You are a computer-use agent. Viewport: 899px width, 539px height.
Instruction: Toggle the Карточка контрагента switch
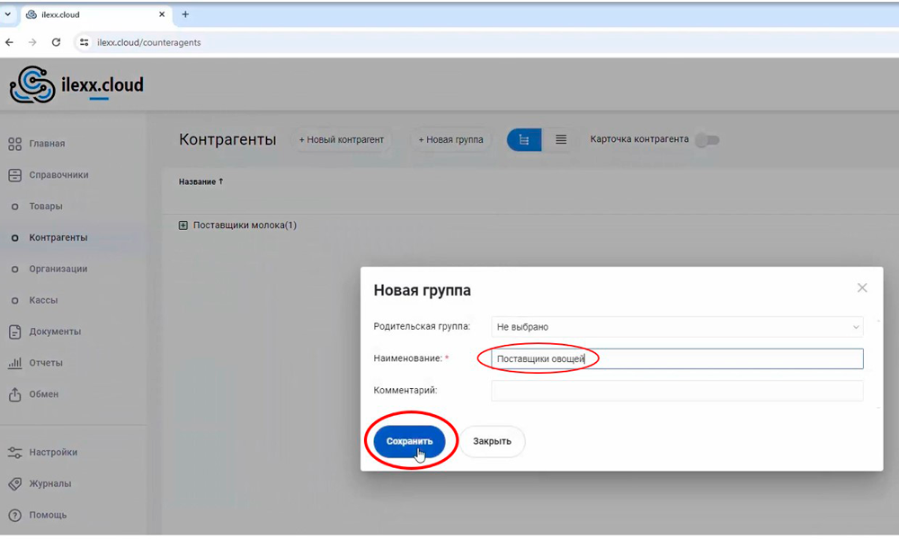708,140
